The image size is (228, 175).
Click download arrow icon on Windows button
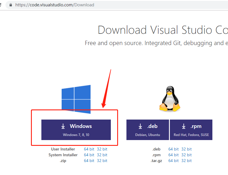pyautogui.click(x=63, y=126)
